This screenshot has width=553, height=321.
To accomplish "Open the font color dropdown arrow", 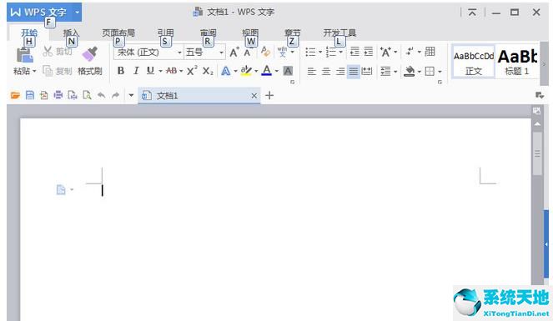I will click(277, 71).
